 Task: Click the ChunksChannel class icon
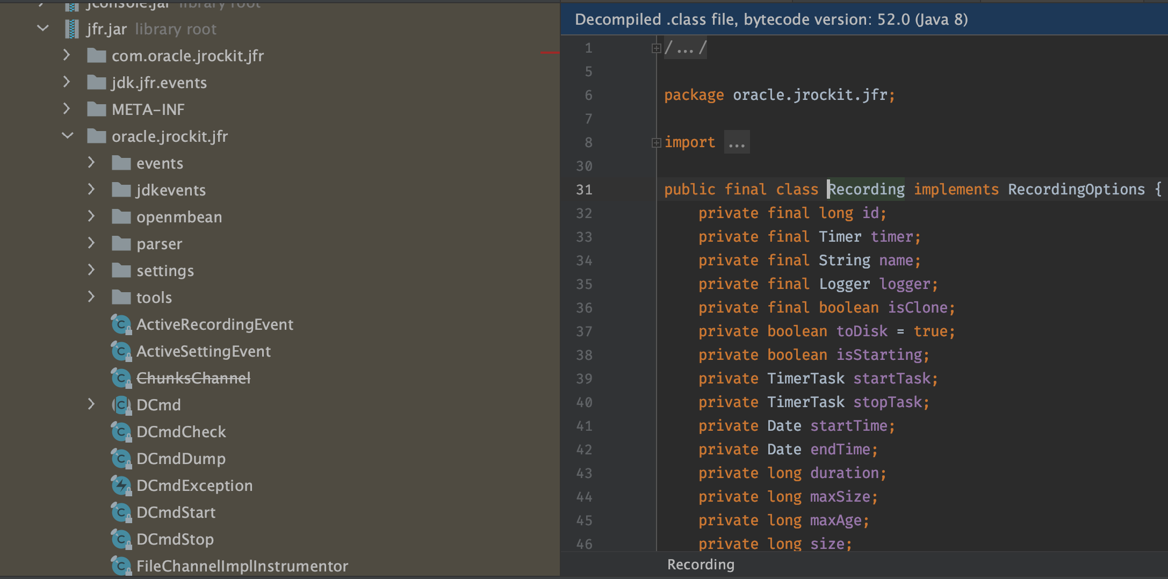[121, 378]
